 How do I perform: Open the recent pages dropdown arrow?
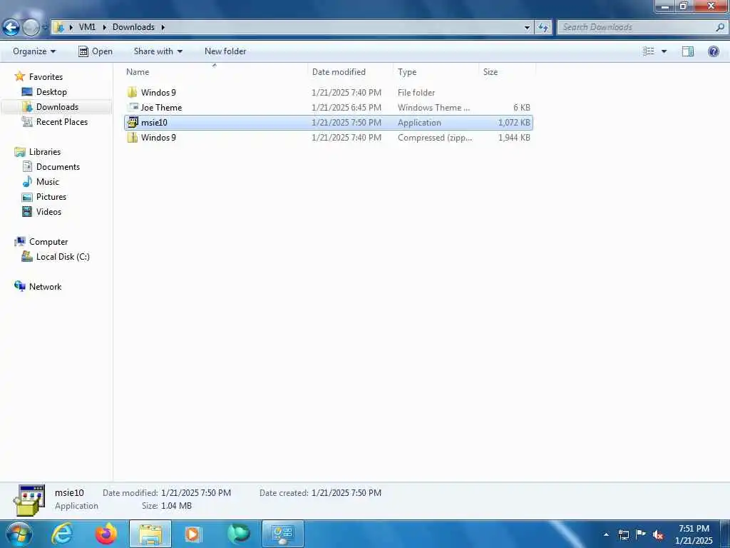coord(45,28)
